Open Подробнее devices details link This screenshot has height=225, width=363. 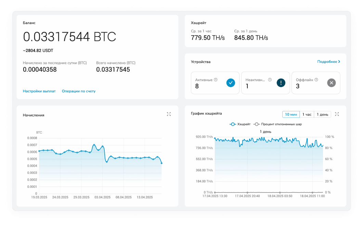[328, 62]
